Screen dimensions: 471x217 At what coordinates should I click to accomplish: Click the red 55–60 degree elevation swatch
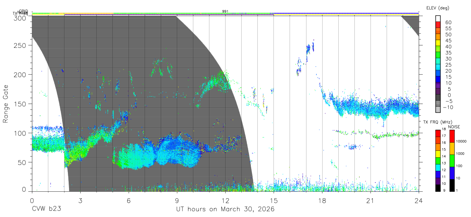pyautogui.click(x=438, y=25)
